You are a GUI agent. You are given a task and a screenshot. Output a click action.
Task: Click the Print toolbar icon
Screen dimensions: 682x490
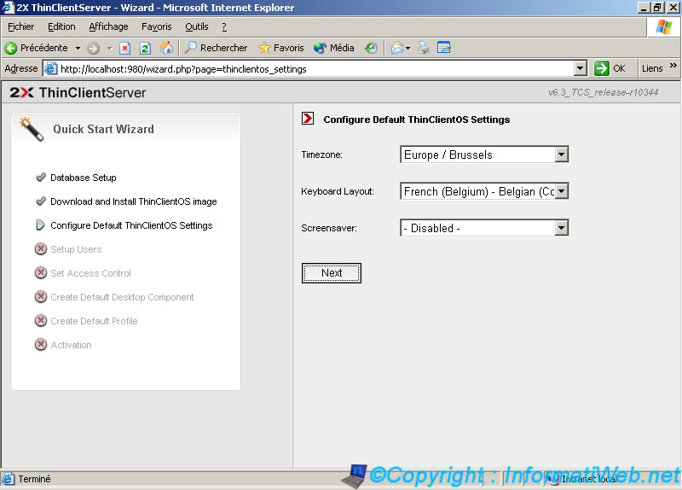[x=423, y=48]
